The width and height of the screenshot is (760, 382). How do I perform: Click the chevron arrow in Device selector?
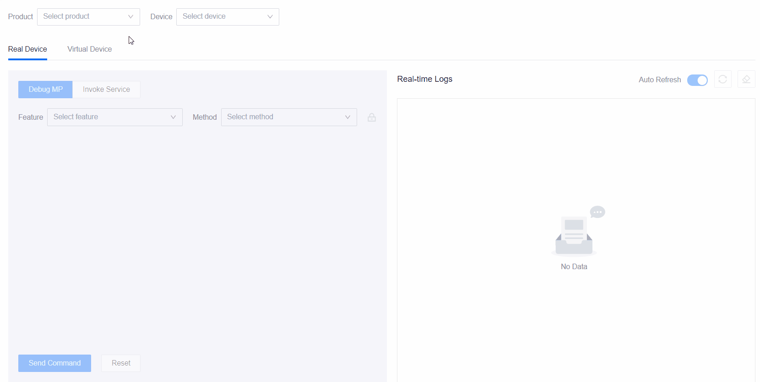[270, 17]
